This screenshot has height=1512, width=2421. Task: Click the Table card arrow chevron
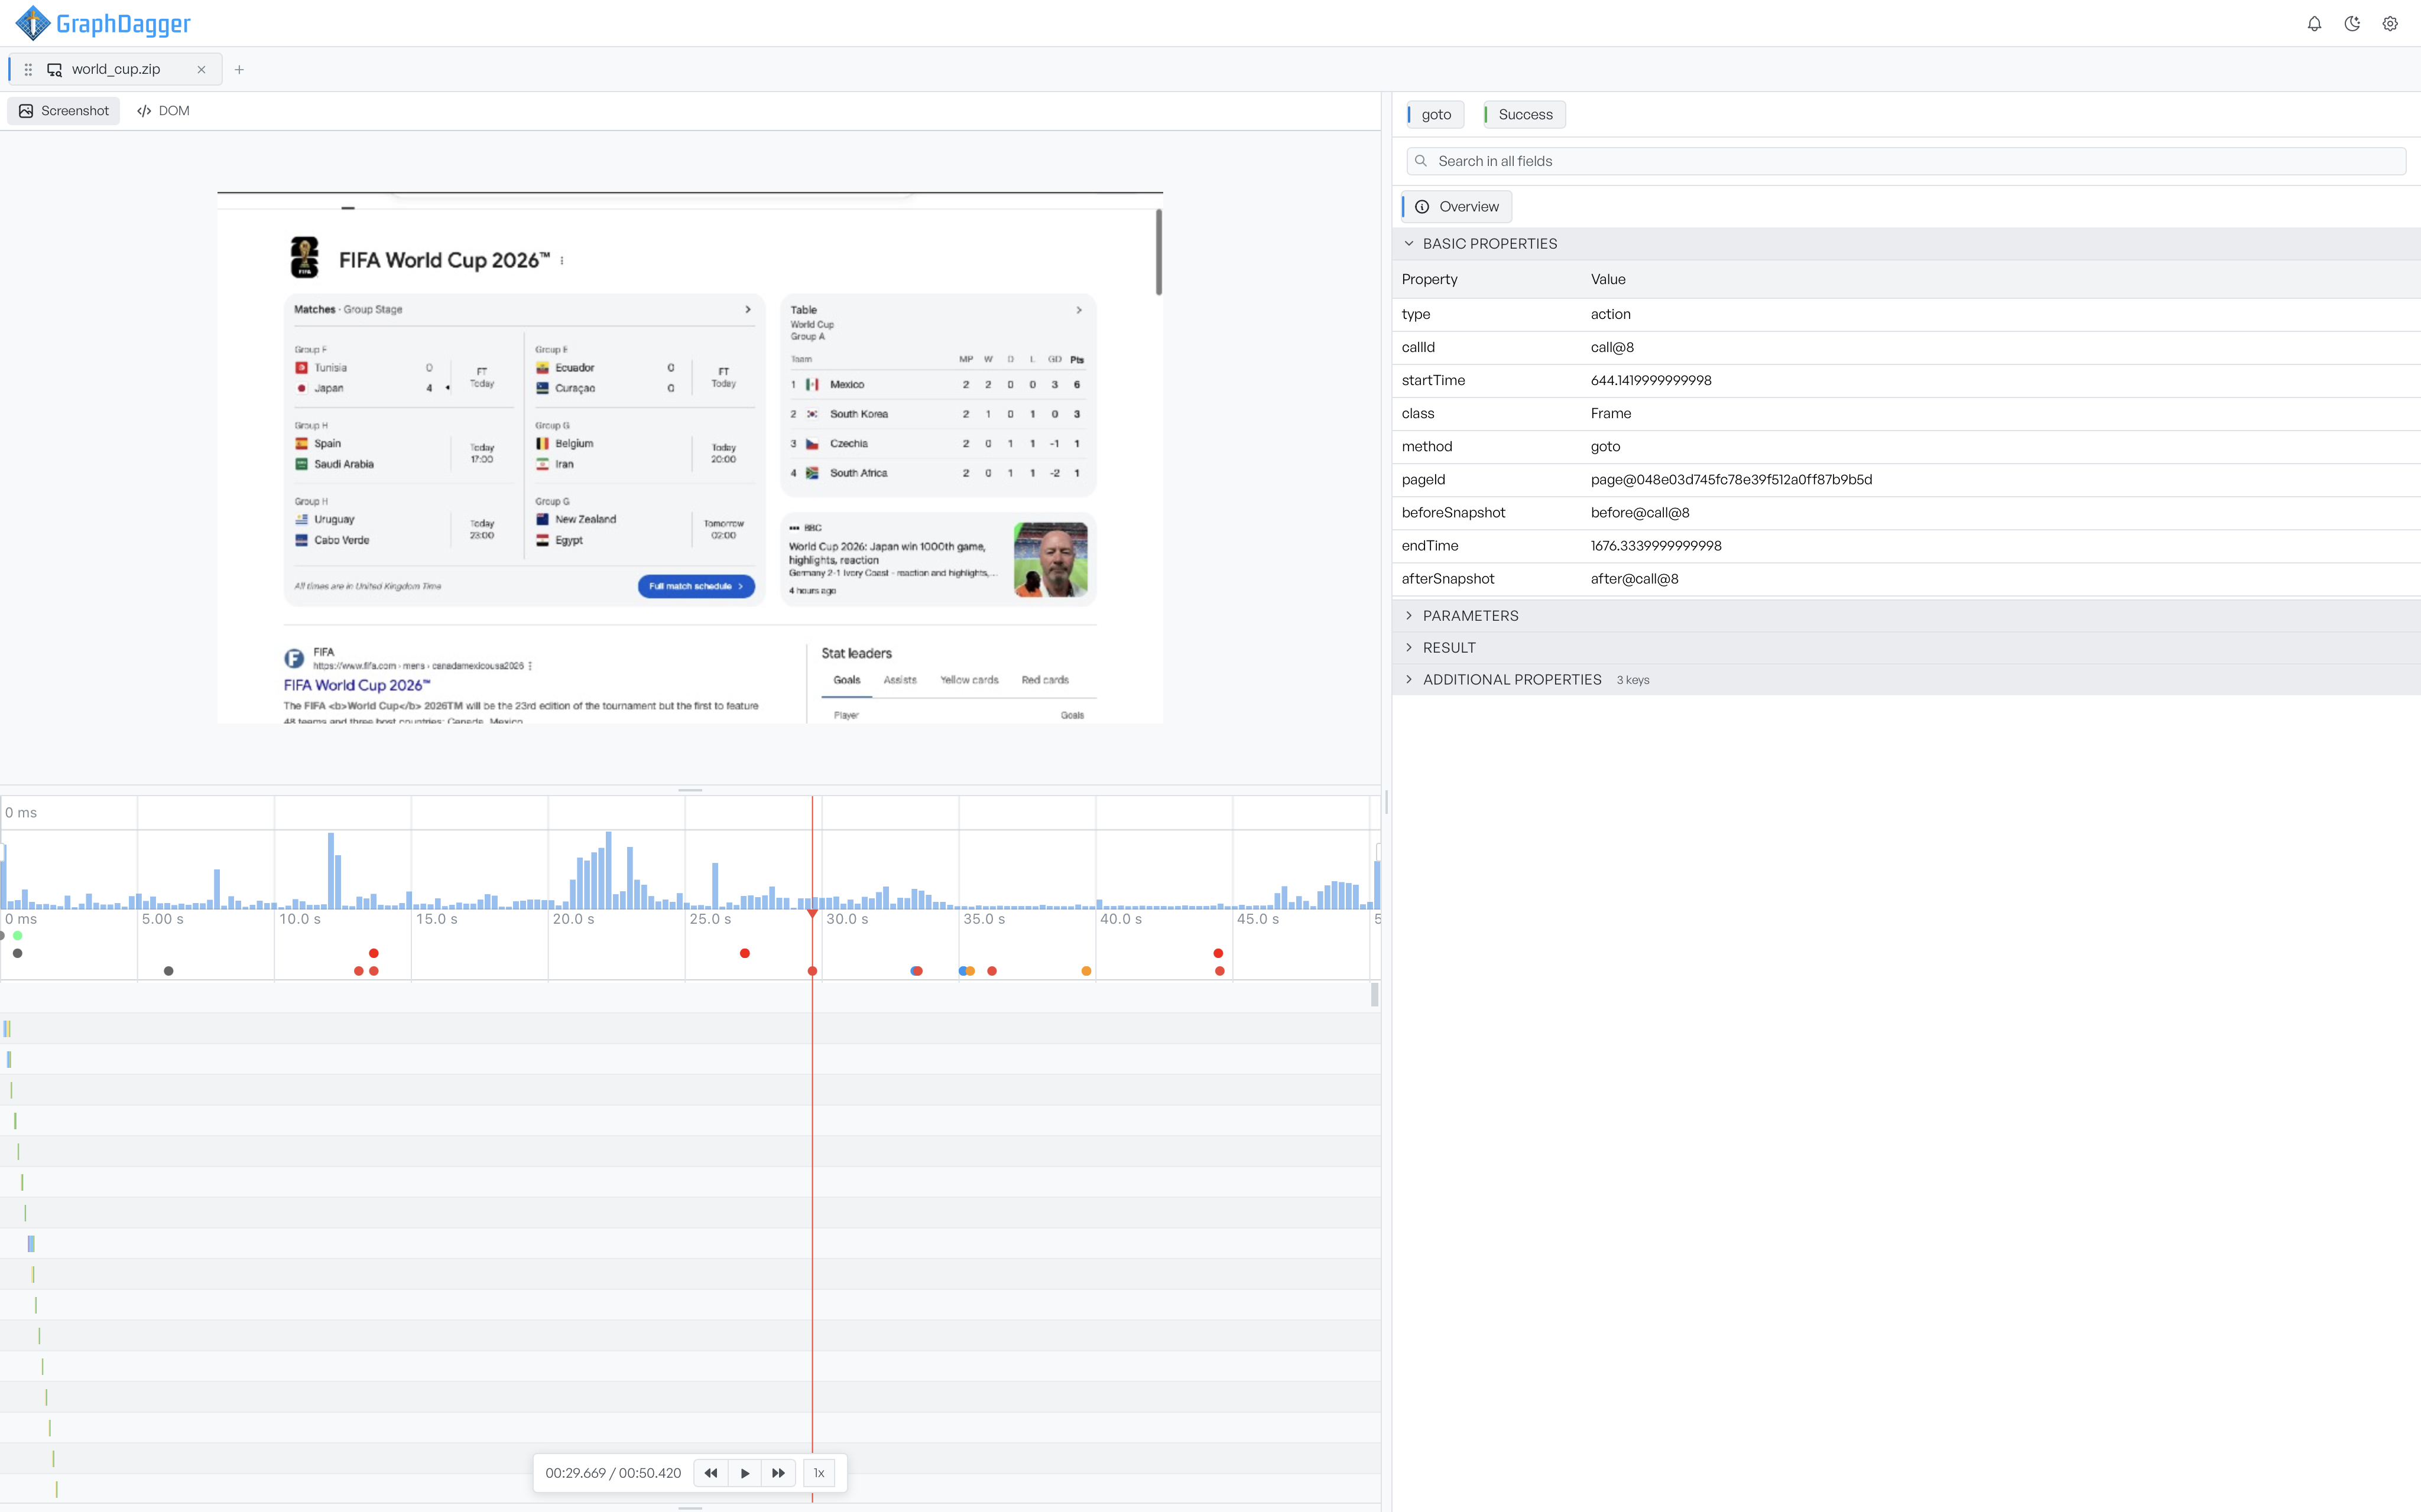click(x=1079, y=310)
